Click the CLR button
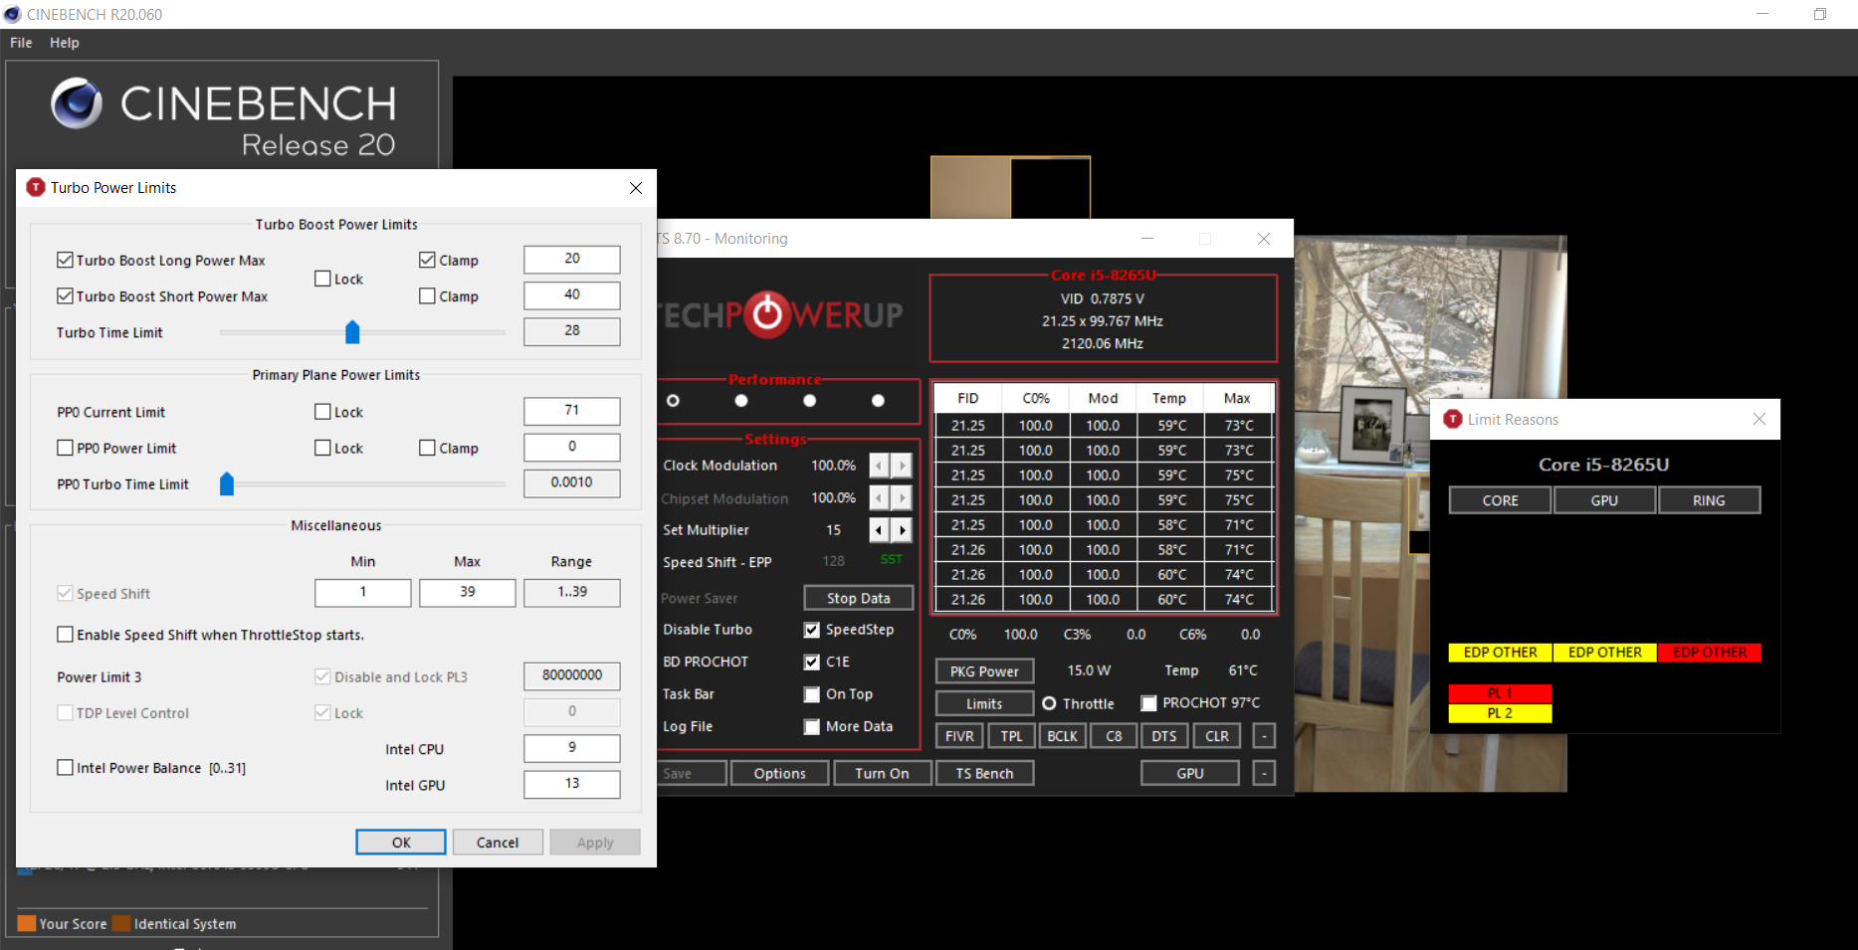The width and height of the screenshot is (1858, 950). [1217, 736]
